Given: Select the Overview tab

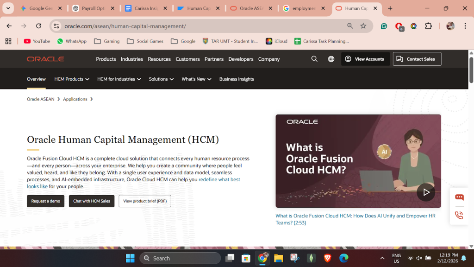Looking at the screenshot, I should click(x=36, y=79).
